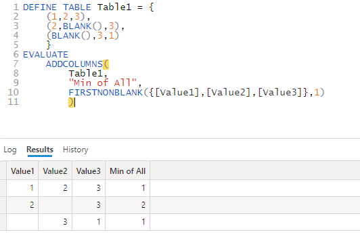
Task: Select the Value3 cell in second row
Action: [89, 205]
